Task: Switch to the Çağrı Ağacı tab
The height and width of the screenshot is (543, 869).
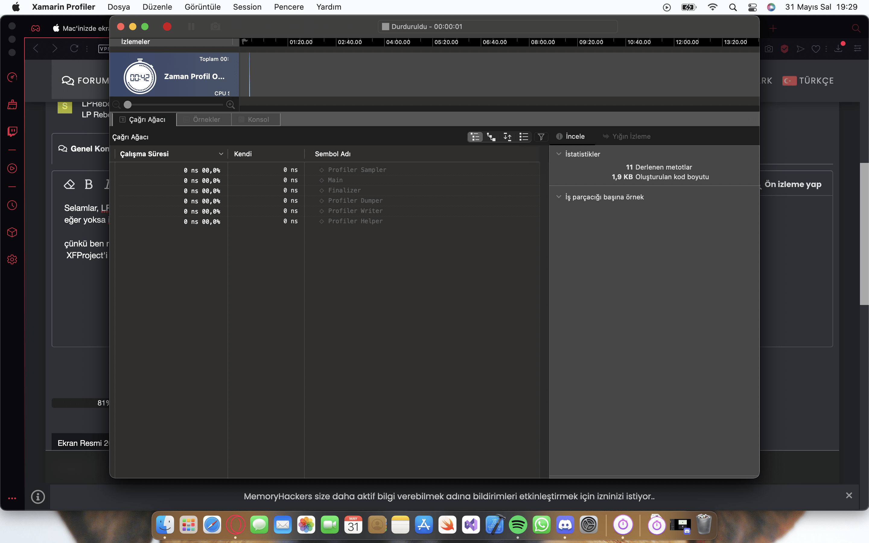Action: coord(144,119)
